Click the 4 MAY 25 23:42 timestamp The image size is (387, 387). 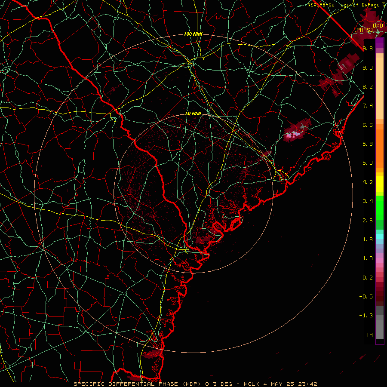pos(291,384)
